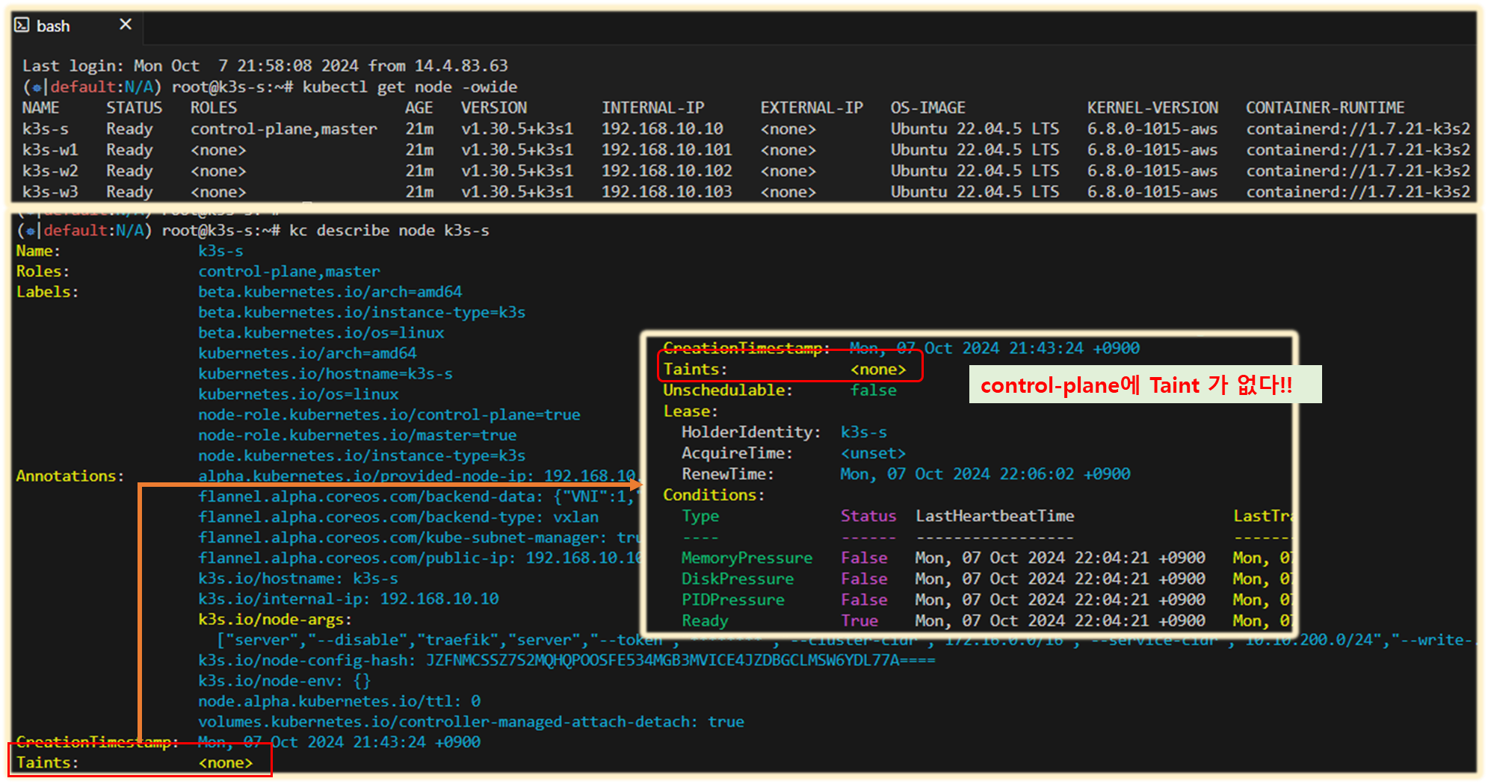The height and width of the screenshot is (784, 1488).
Task: Click 'MemoryPressure' condition row
Action: click(x=987, y=558)
